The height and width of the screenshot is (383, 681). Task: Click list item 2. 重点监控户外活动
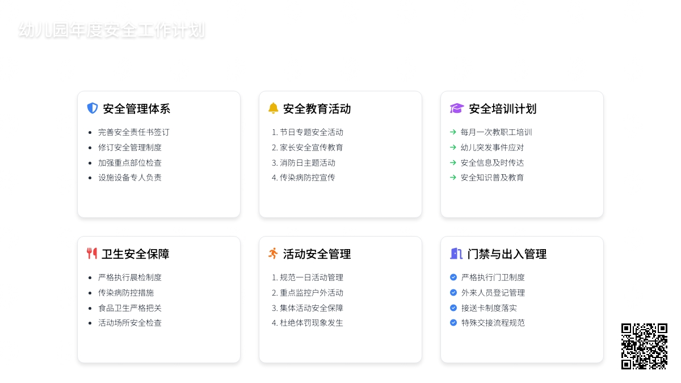click(x=308, y=293)
